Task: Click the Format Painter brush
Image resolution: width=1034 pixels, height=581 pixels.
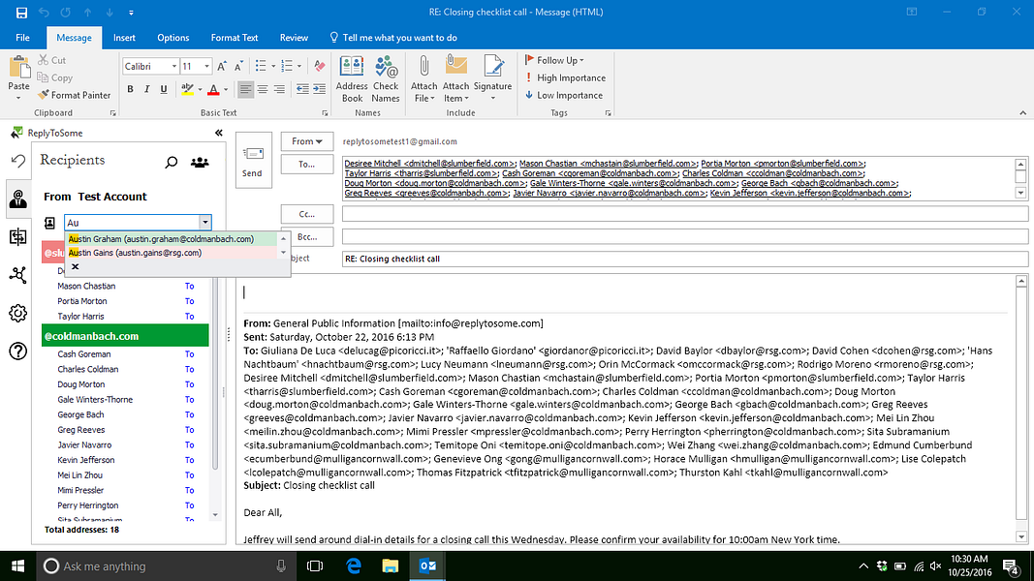Action: [74, 95]
